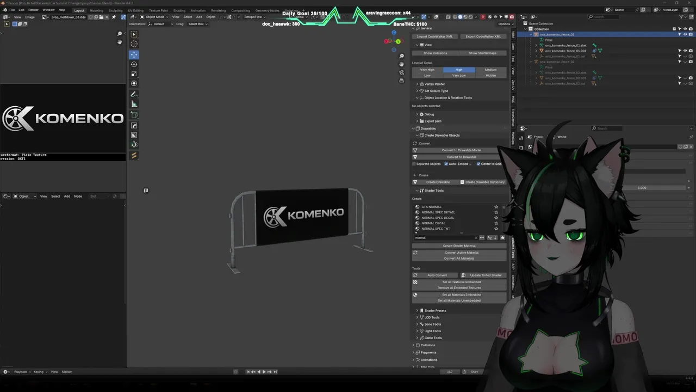Switch to the Modeling workspace tab

[96, 10]
